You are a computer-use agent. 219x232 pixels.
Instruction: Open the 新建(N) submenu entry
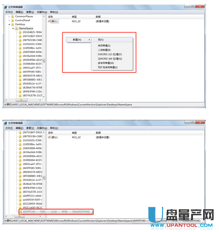(x=79, y=40)
